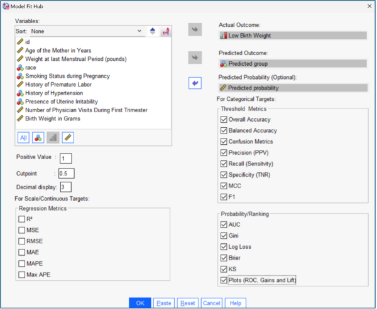Uncheck Balanced Accuracy
Viewport: 377px width, 309px height.
[224, 130]
